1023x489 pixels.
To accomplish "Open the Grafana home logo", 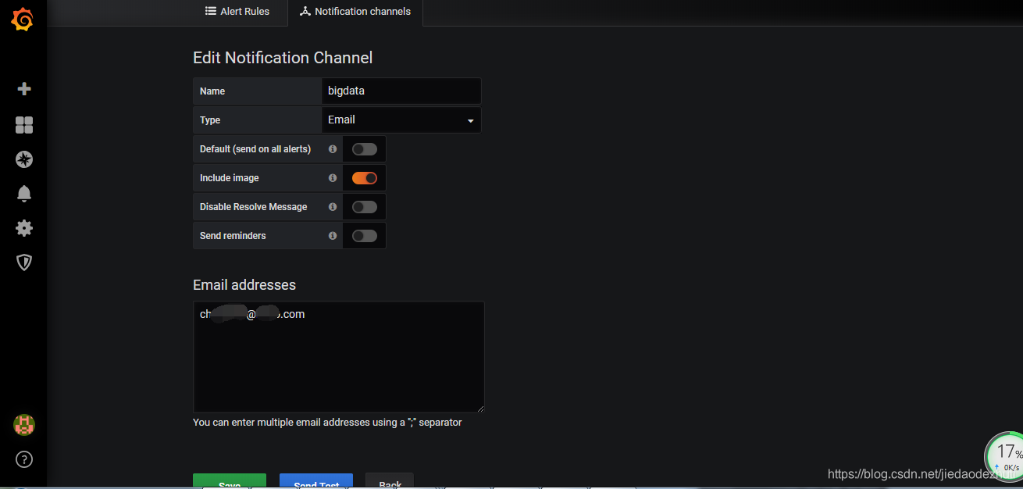I will pos(23,20).
